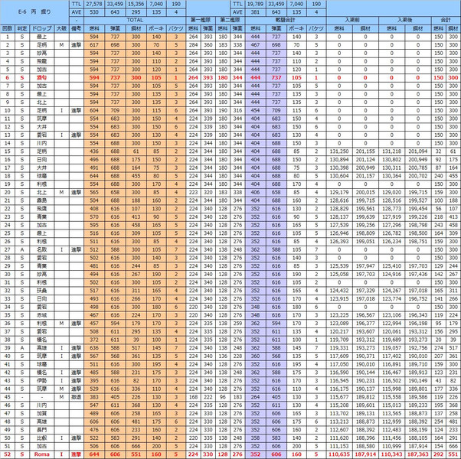Viewport: 461px width, 459px height.
Task: Select the drop name 名取
Action: (41, 250)
